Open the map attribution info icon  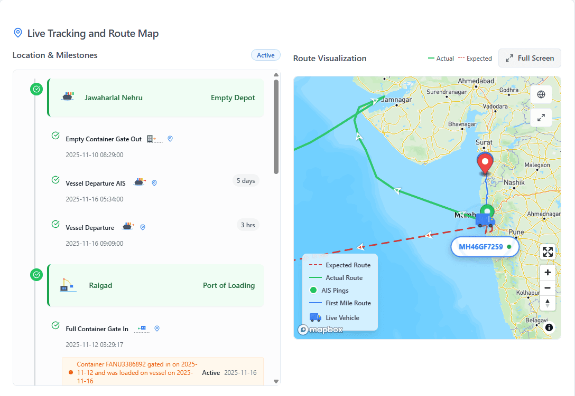pyautogui.click(x=549, y=327)
